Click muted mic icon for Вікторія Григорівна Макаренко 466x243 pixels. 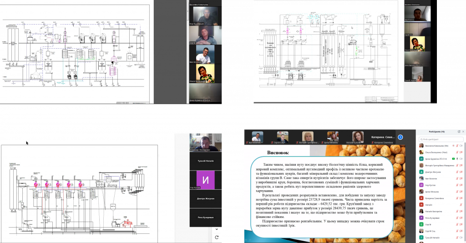coord(457,166)
